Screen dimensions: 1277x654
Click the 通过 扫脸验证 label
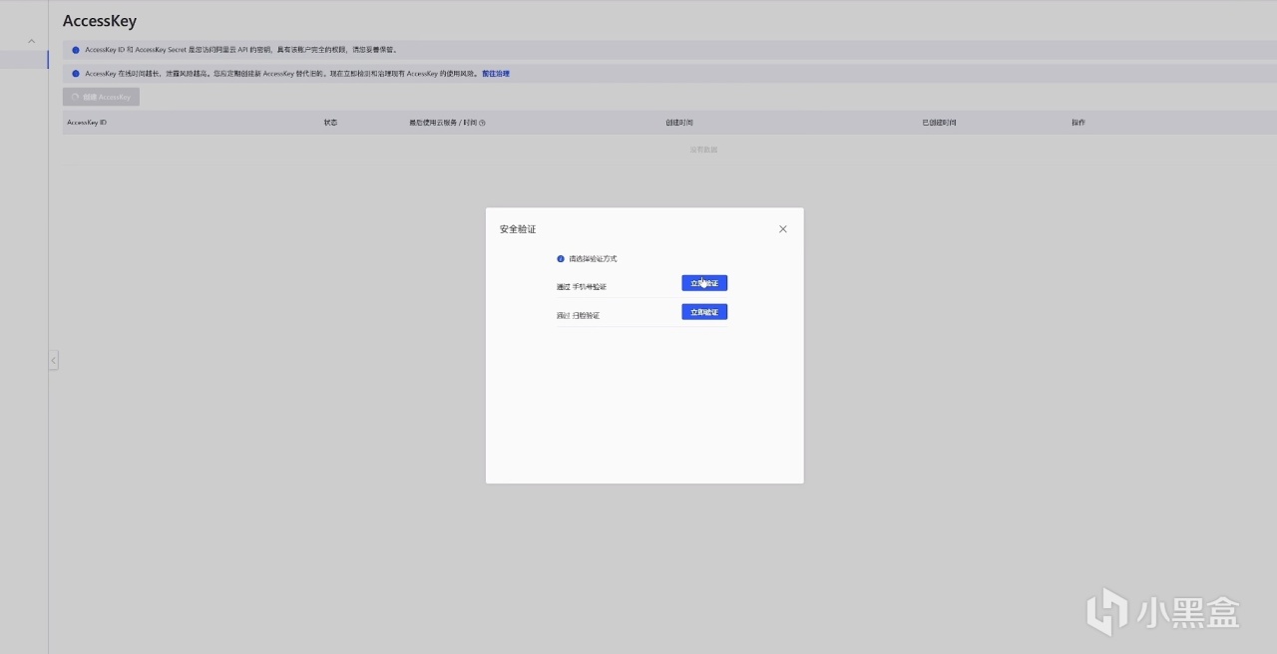click(579, 316)
